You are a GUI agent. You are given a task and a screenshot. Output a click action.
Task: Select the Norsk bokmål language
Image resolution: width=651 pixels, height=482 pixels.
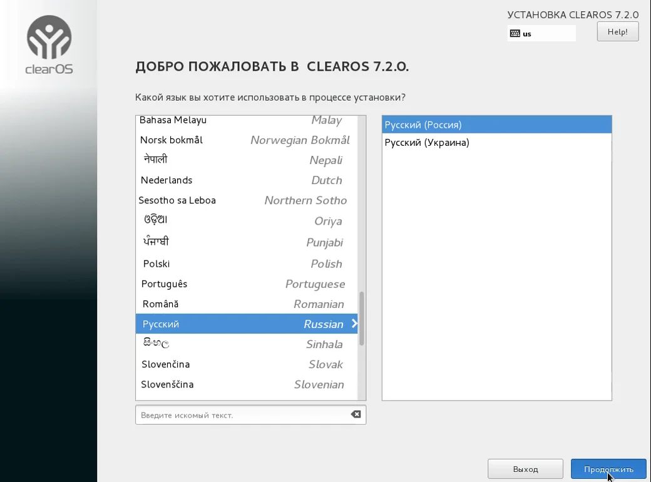(x=247, y=140)
